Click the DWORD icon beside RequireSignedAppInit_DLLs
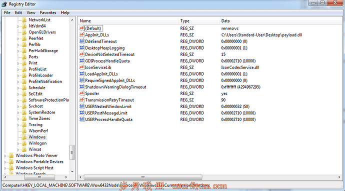 81,80
